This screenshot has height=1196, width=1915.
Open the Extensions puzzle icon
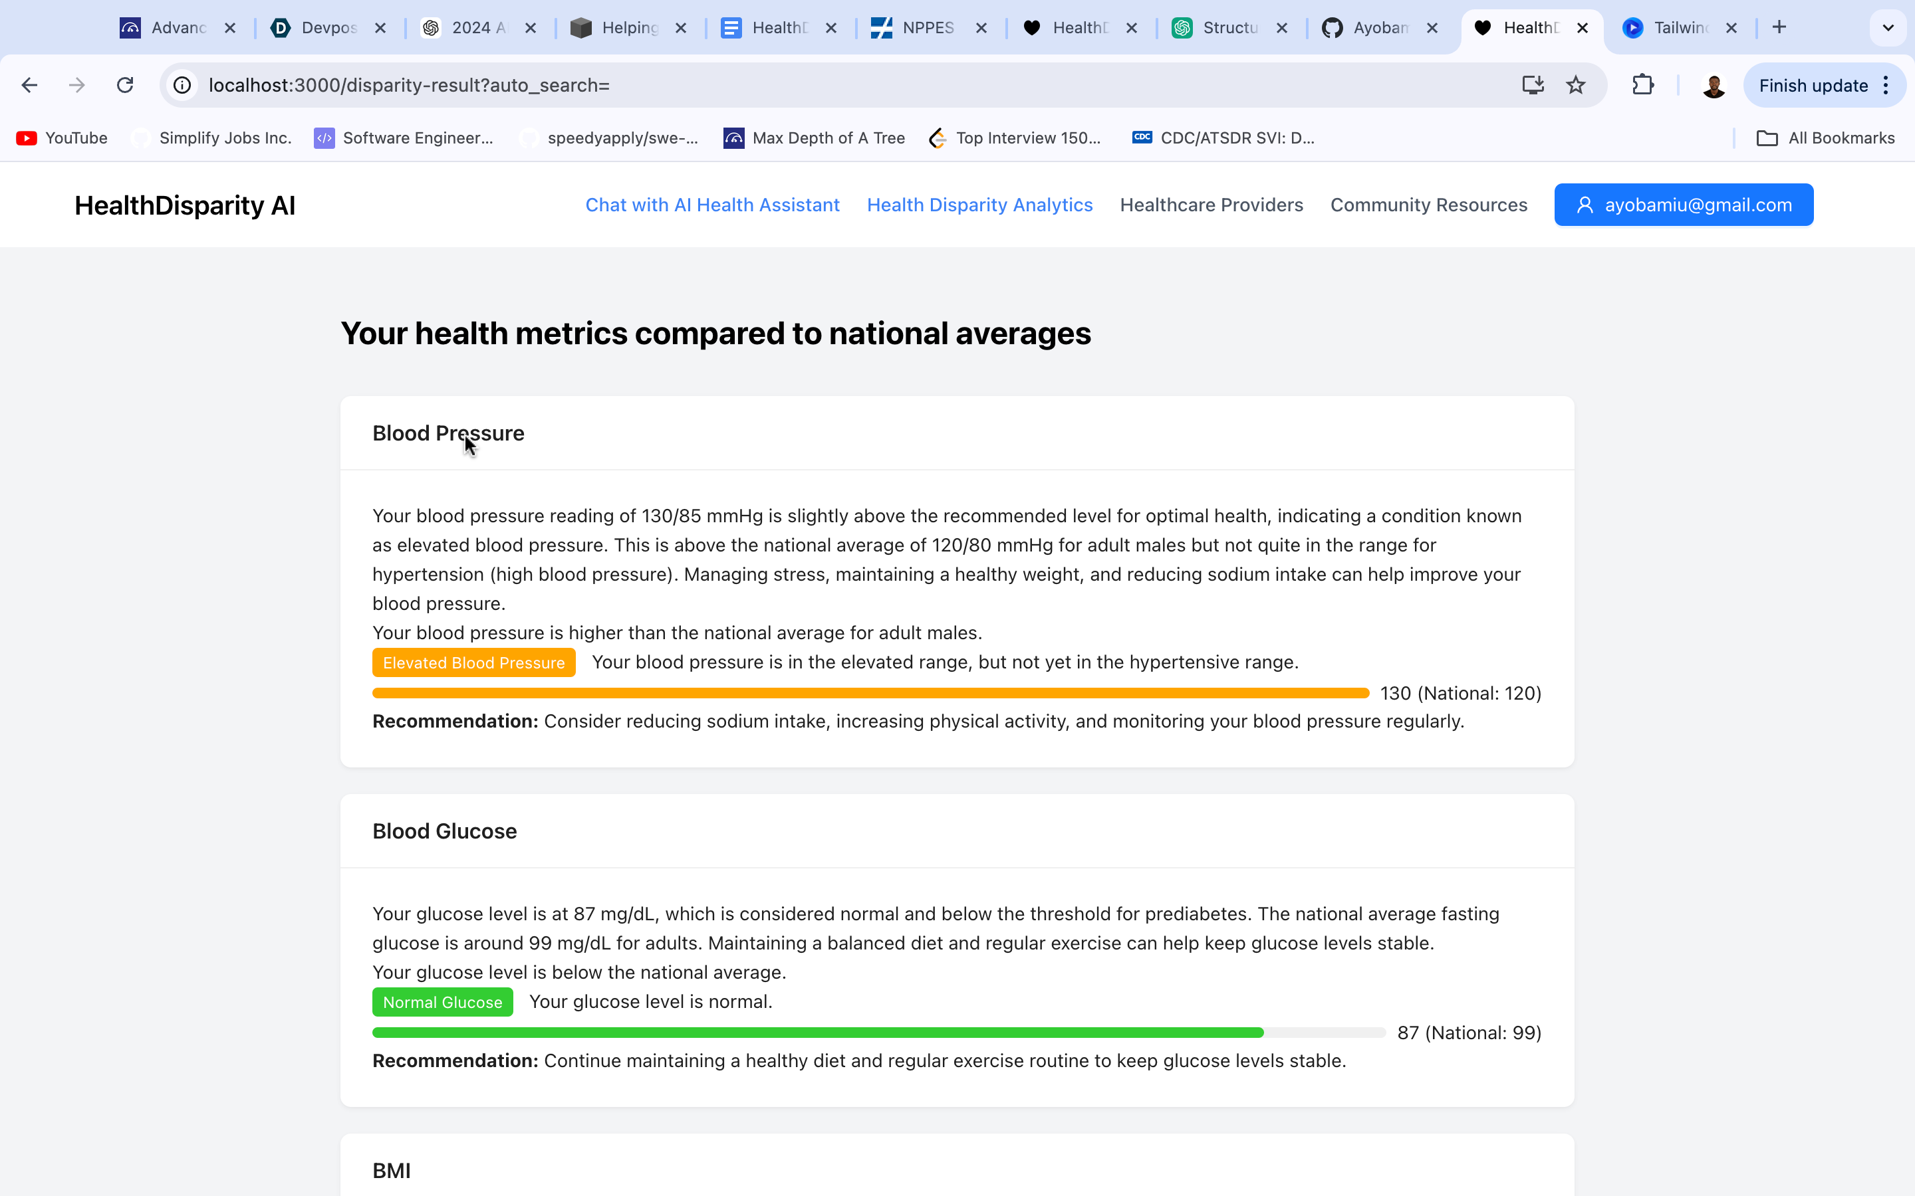click(1643, 84)
